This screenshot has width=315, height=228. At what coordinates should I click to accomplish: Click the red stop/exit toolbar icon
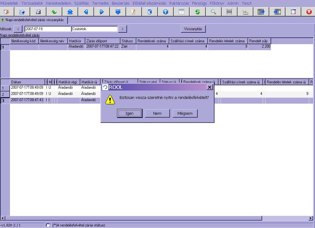pos(309,12)
